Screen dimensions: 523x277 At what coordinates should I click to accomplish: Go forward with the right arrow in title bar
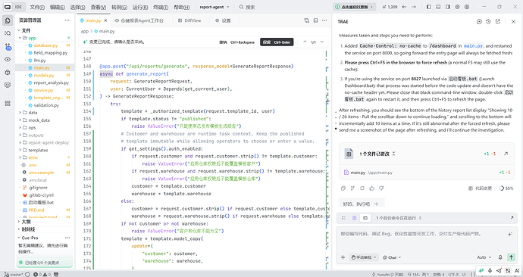pyautogui.click(x=414, y=7)
